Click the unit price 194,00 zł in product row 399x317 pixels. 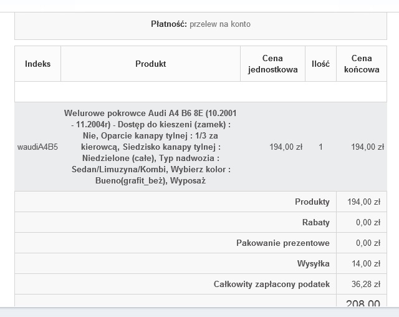286,147
